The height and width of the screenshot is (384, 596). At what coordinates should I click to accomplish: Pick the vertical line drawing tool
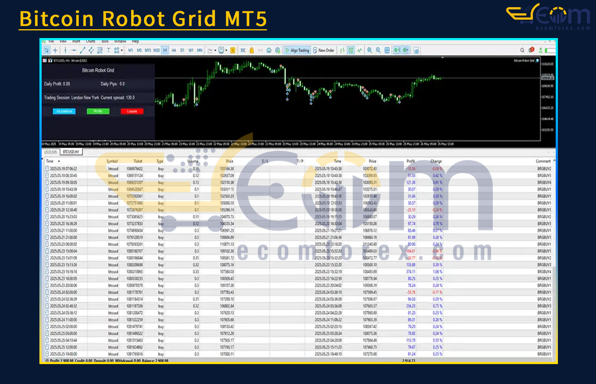pos(65,50)
